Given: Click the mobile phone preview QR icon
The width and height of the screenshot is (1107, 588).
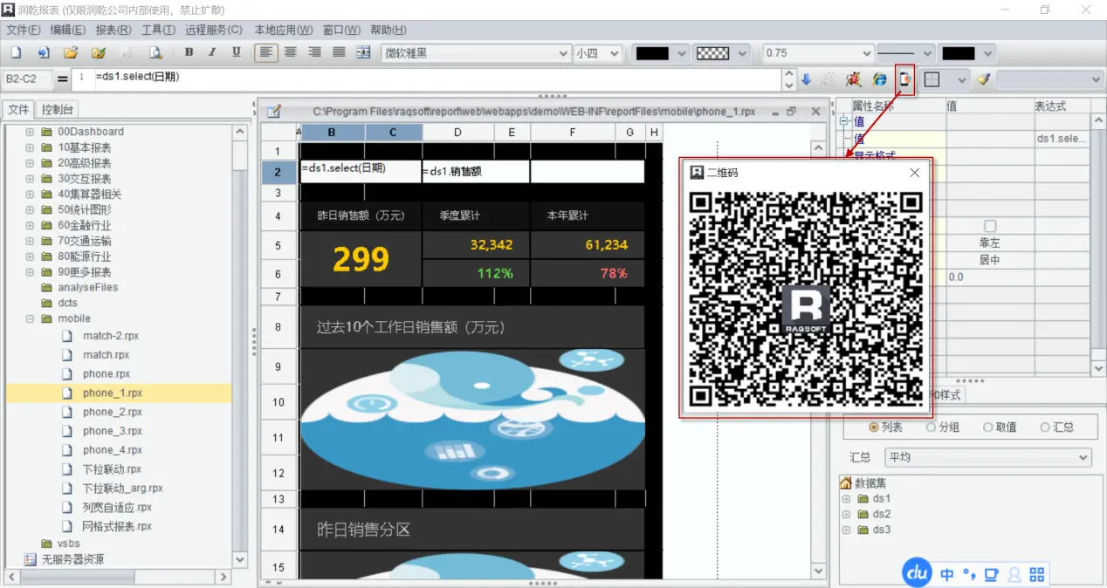Looking at the screenshot, I should pyautogui.click(x=905, y=79).
